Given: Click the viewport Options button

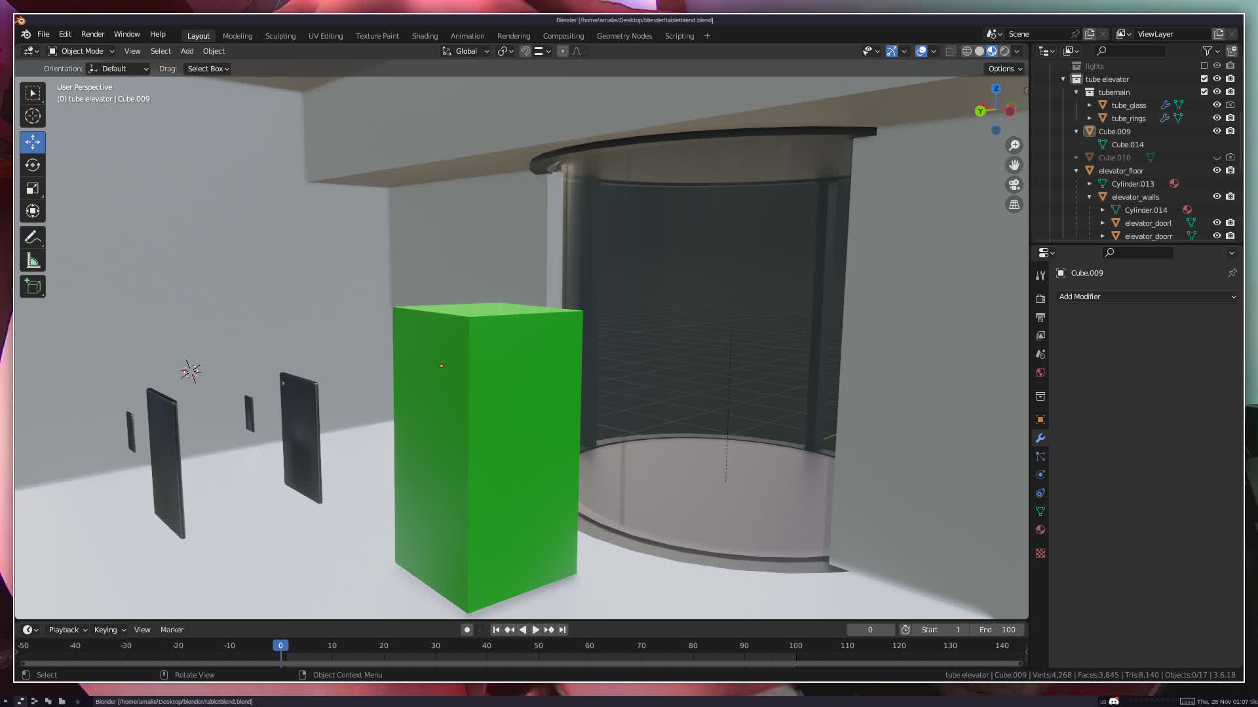Looking at the screenshot, I should click(1005, 69).
